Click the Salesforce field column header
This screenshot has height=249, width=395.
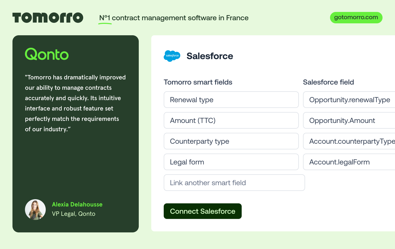[x=328, y=82]
